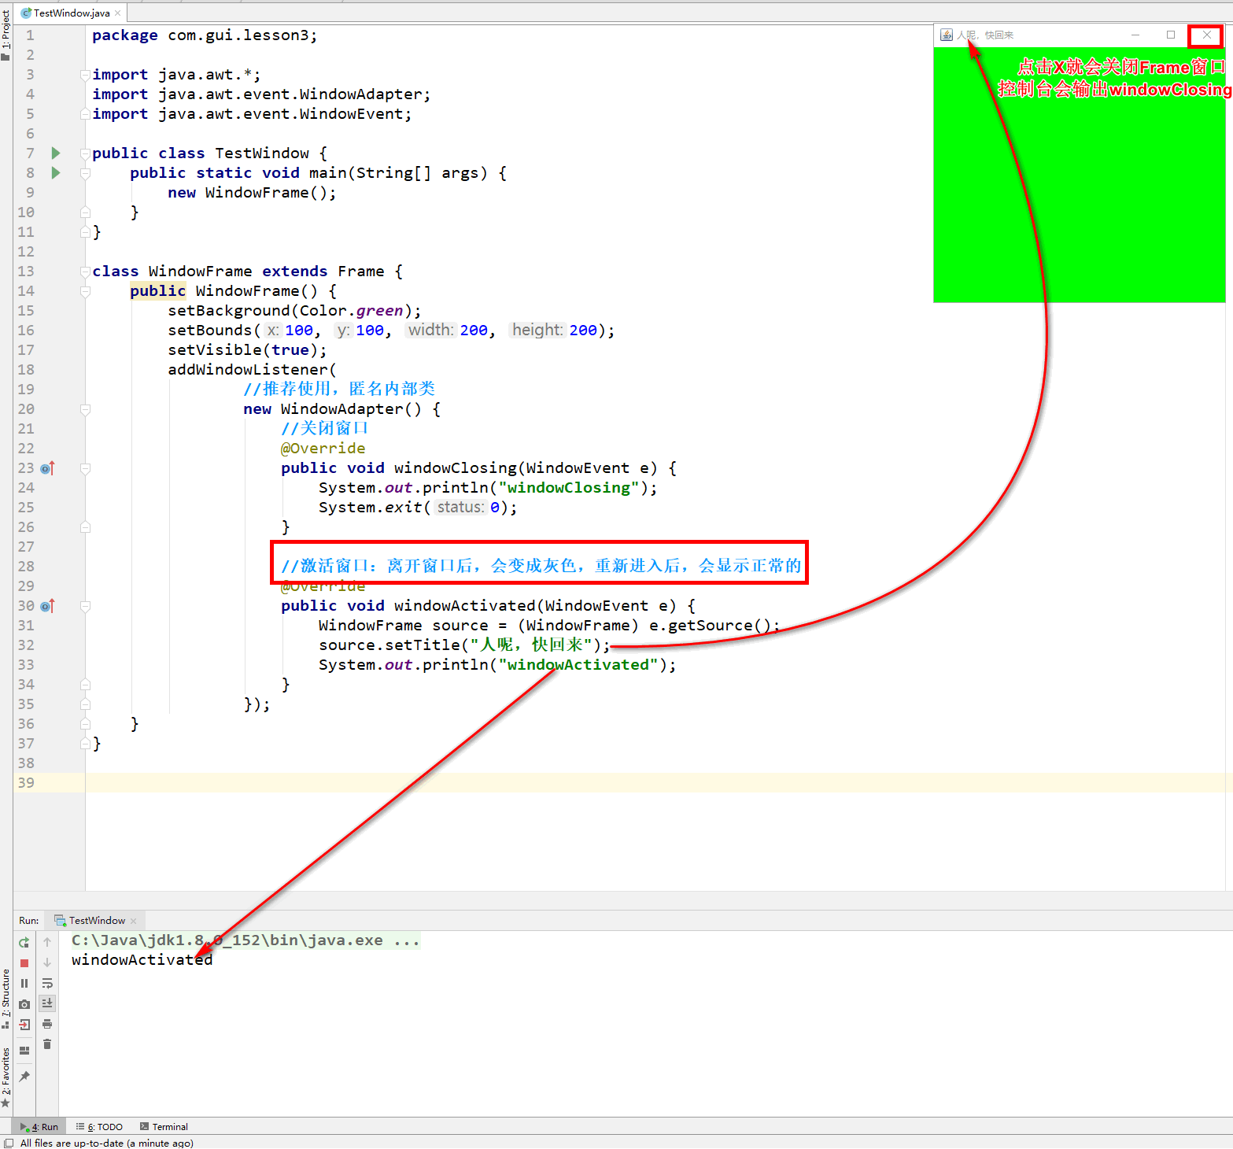
Task: Minimize the green Frame window
Action: [x=1135, y=35]
